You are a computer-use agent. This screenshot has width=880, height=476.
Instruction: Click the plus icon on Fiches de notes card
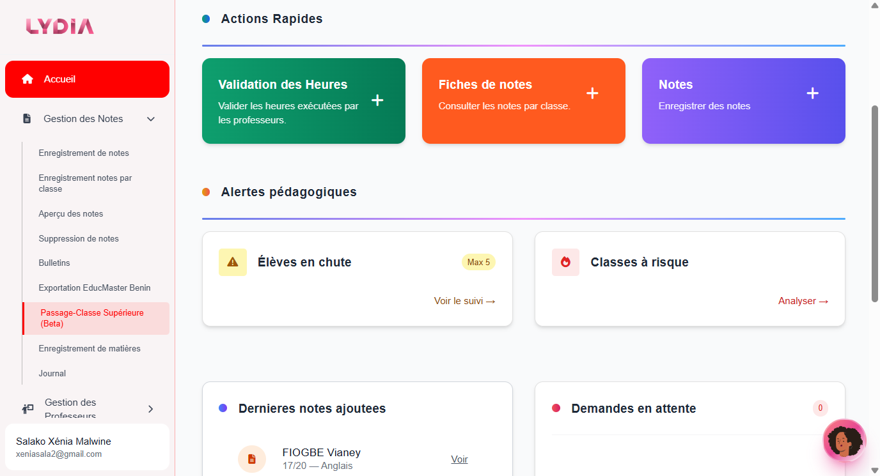pyautogui.click(x=592, y=93)
